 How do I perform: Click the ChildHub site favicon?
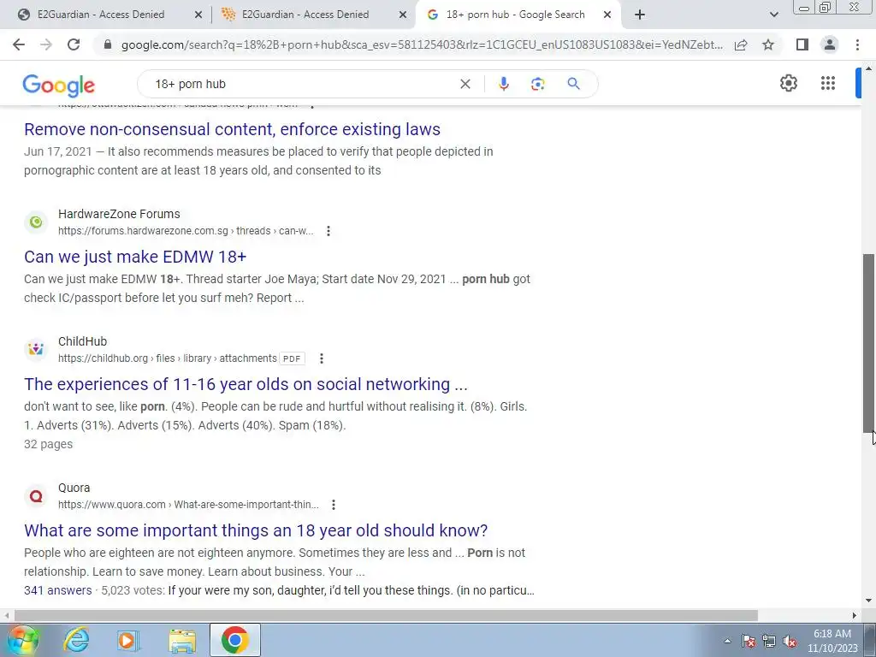[36, 349]
